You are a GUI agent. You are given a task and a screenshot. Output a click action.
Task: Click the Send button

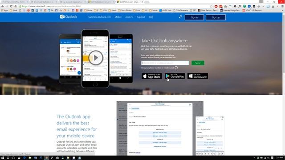(198, 63)
